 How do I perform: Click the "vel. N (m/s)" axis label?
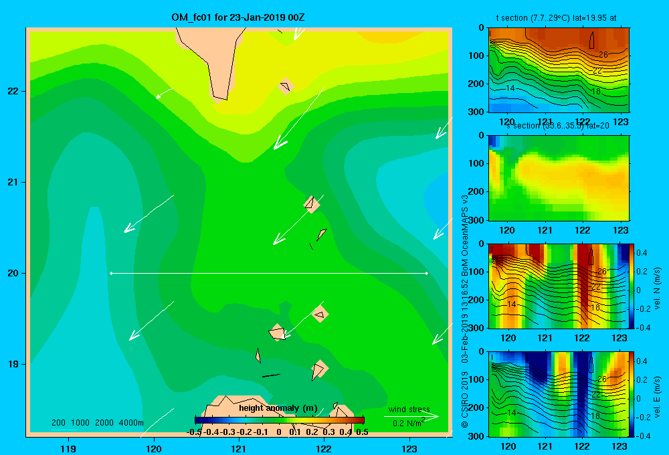tap(657, 288)
